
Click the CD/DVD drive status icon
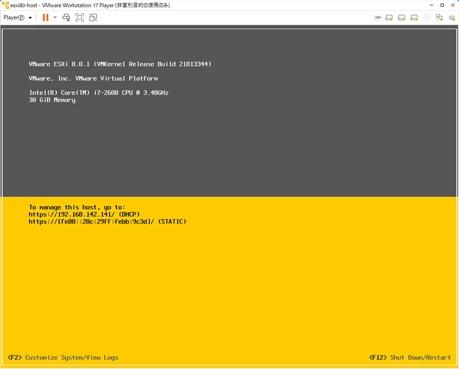(x=427, y=17)
